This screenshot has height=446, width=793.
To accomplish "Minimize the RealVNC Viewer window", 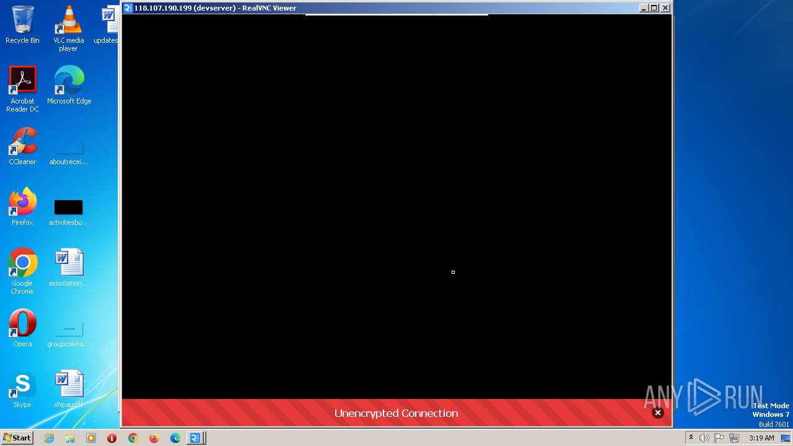I will click(643, 8).
